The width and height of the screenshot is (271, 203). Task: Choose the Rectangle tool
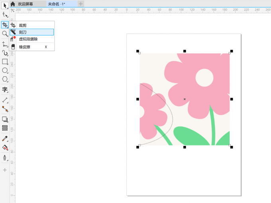click(x=5, y=62)
